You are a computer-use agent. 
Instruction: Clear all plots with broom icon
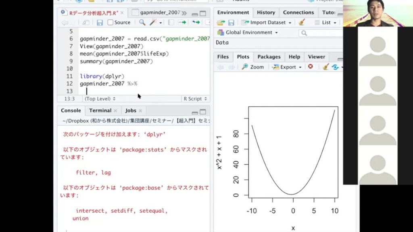[325, 67]
